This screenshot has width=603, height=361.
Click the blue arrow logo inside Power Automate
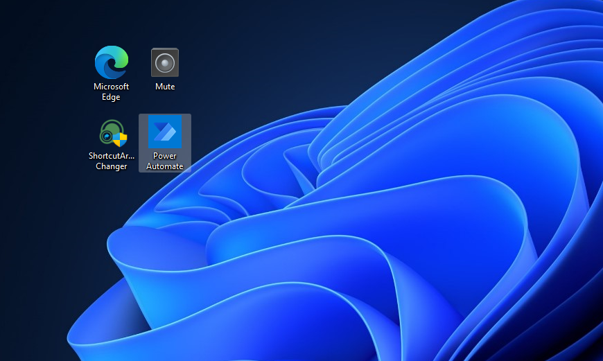coord(165,132)
